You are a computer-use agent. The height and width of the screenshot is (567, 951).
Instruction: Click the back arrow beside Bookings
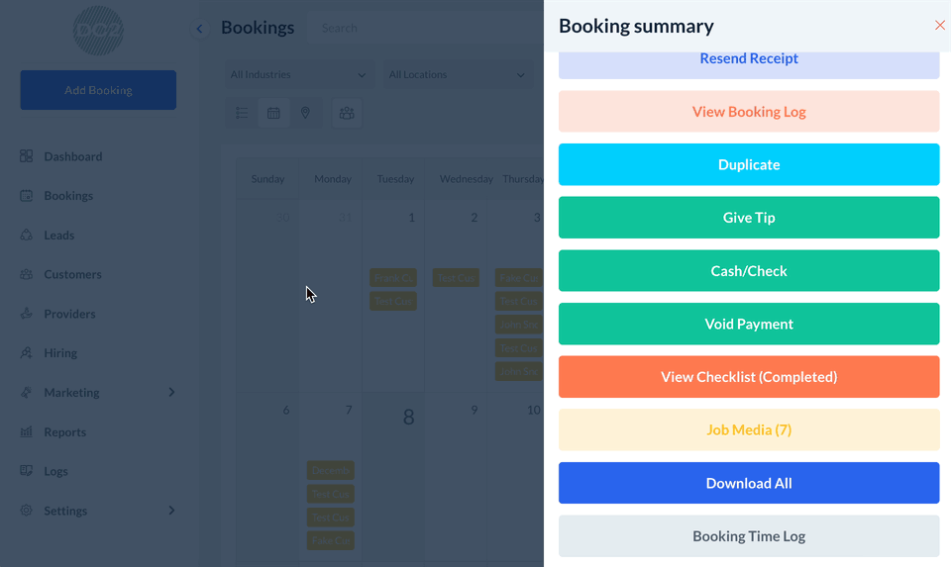pos(199,29)
